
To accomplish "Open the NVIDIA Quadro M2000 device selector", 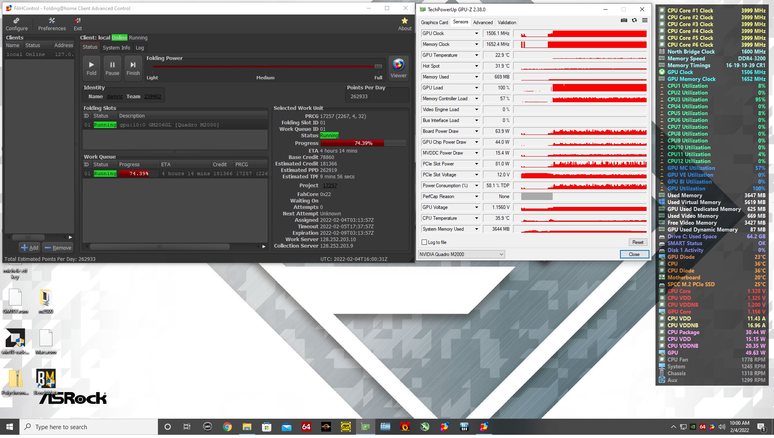I will (461, 254).
